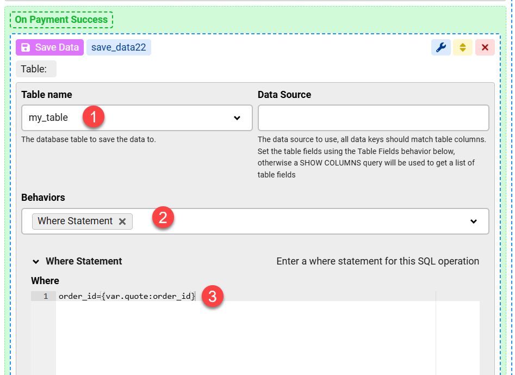The height and width of the screenshot is (375, 515).
Task: Select the On Payment Success event label
Action: pyautogui.click(x=61, y=20)
